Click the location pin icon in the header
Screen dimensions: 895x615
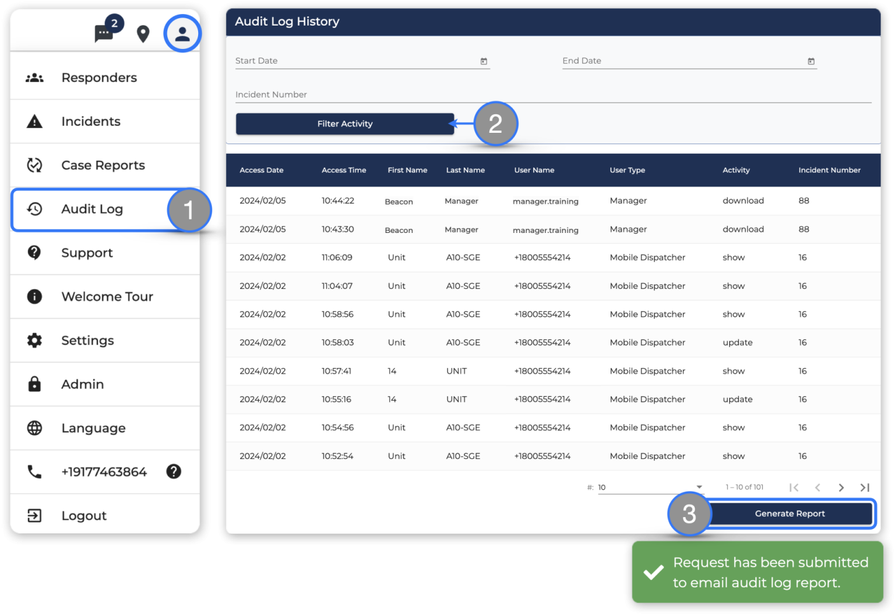coord(142,34)
